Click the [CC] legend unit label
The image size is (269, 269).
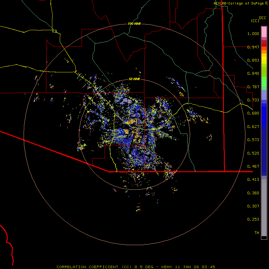(x=255, y=21)
